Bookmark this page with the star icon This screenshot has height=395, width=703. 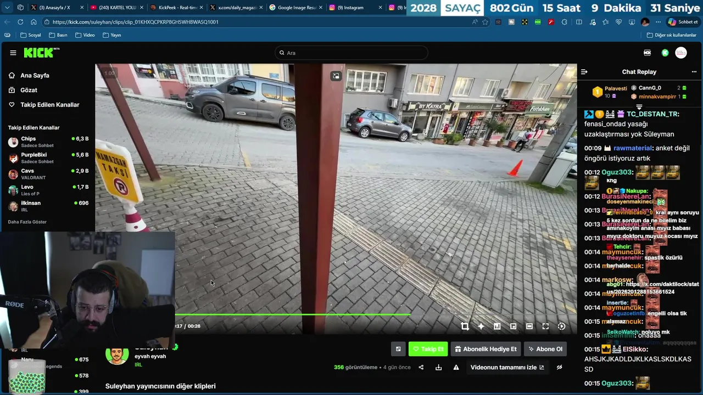click(485, 22)
